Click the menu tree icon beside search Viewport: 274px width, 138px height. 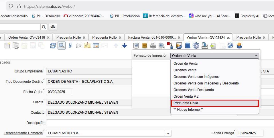53,27
